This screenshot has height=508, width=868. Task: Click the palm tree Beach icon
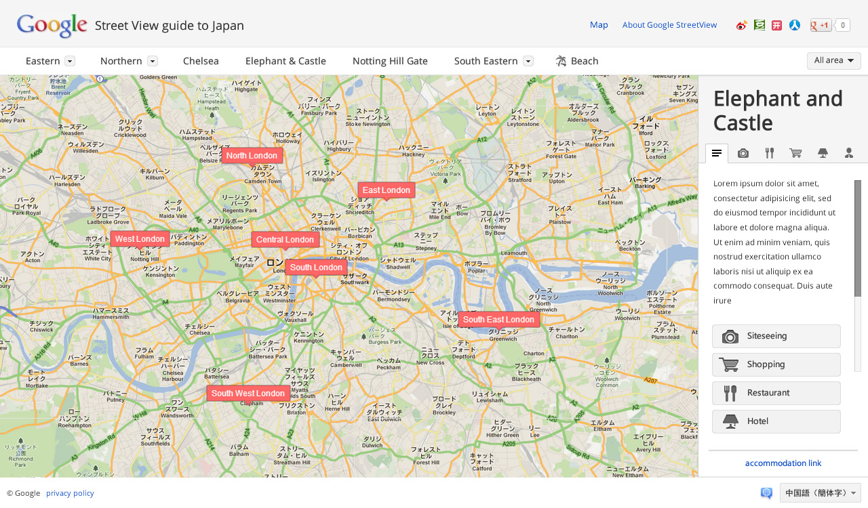(561, 61)
